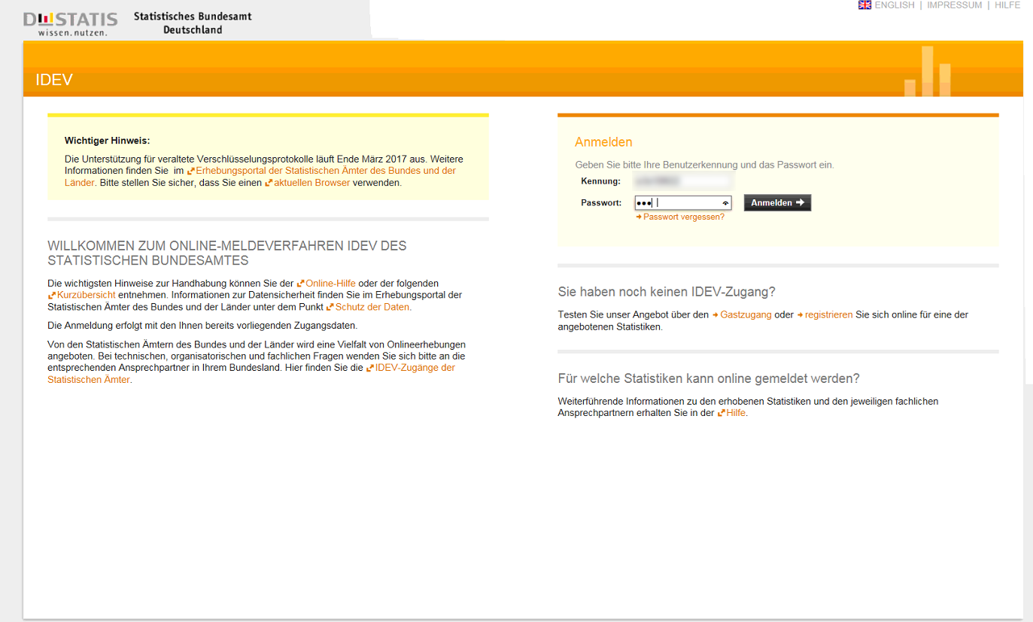Follow the 'aktuellen Browser' link

(307, 183)
